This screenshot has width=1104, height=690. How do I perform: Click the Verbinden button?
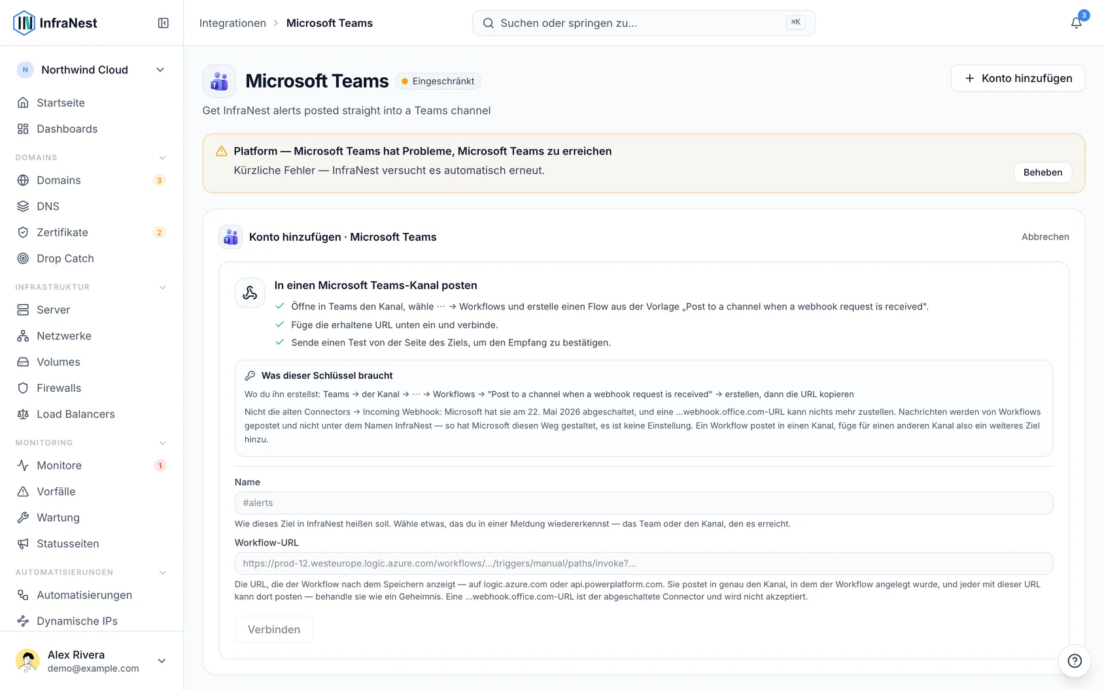273,629
